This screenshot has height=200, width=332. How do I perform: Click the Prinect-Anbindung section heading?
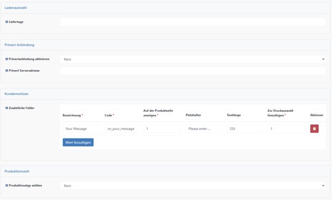[x=19, y=45]
